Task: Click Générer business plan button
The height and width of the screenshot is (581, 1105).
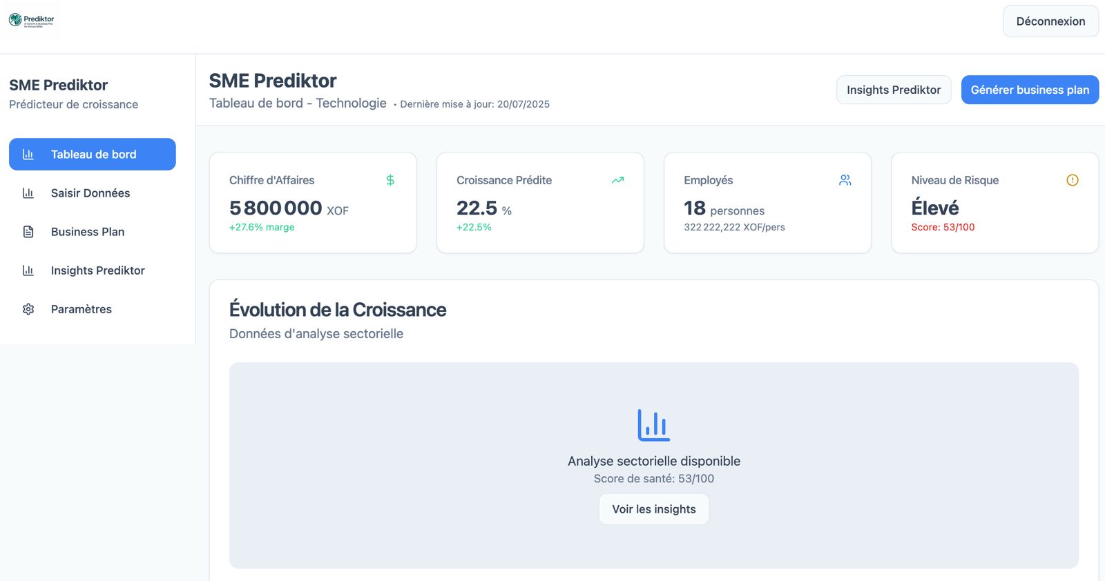Action: [1030, 90]
